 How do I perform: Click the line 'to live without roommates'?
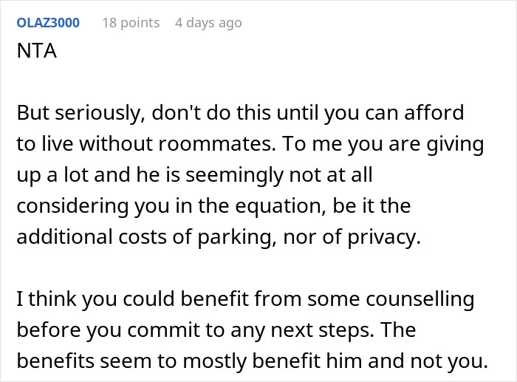tap(250, 144)
